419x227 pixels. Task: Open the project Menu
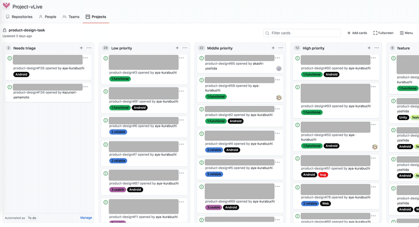point(406,33)
